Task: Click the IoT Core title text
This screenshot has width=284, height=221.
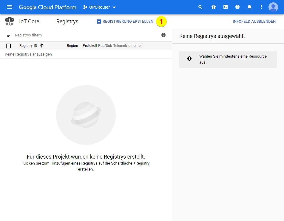Action: coord(29,22)
